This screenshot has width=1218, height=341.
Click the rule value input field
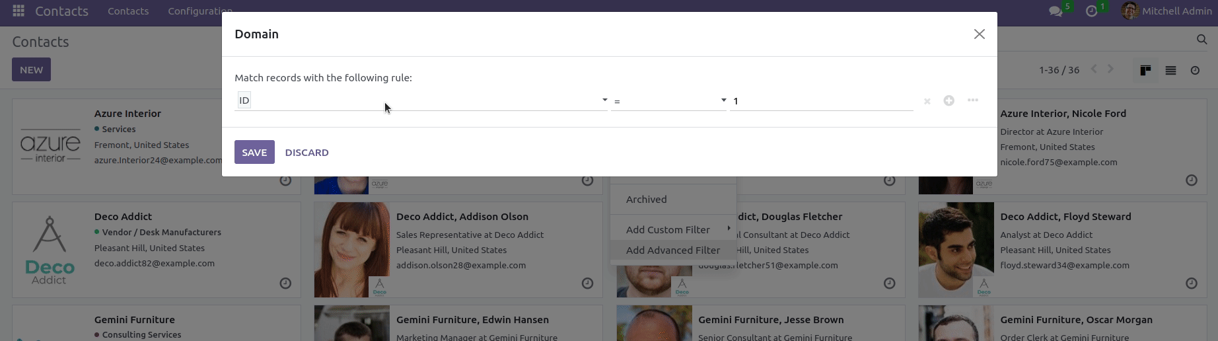821,101
